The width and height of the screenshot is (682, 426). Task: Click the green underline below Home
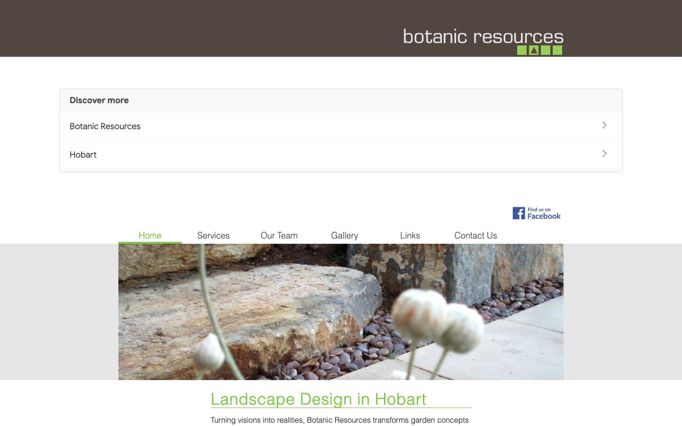click(x=150, y=242)
